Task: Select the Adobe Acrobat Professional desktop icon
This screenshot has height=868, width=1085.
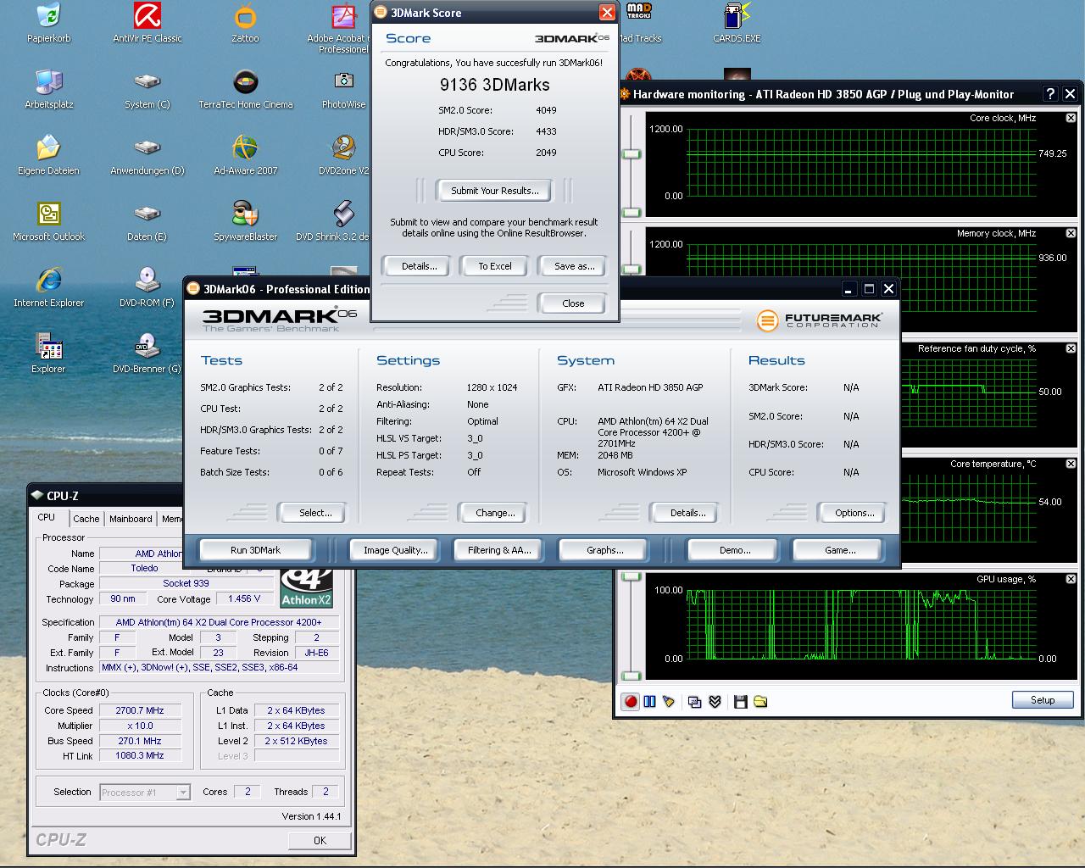Action: pos(342,28)
